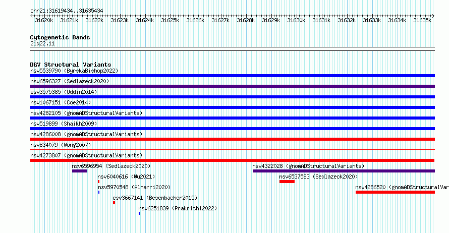Image resolution: width=449 pixels, height=233 pixels.
Task: Select the red bar under nsv4286008
Action: (232, 139)
